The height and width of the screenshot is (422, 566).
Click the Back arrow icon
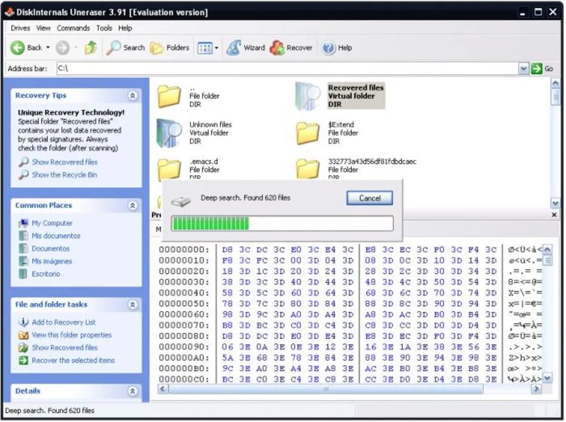pos(17,48)
